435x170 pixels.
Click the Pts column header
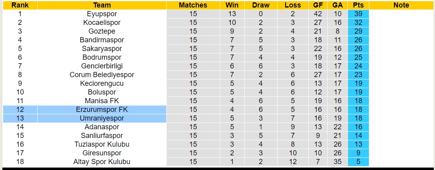click(358, 5)
